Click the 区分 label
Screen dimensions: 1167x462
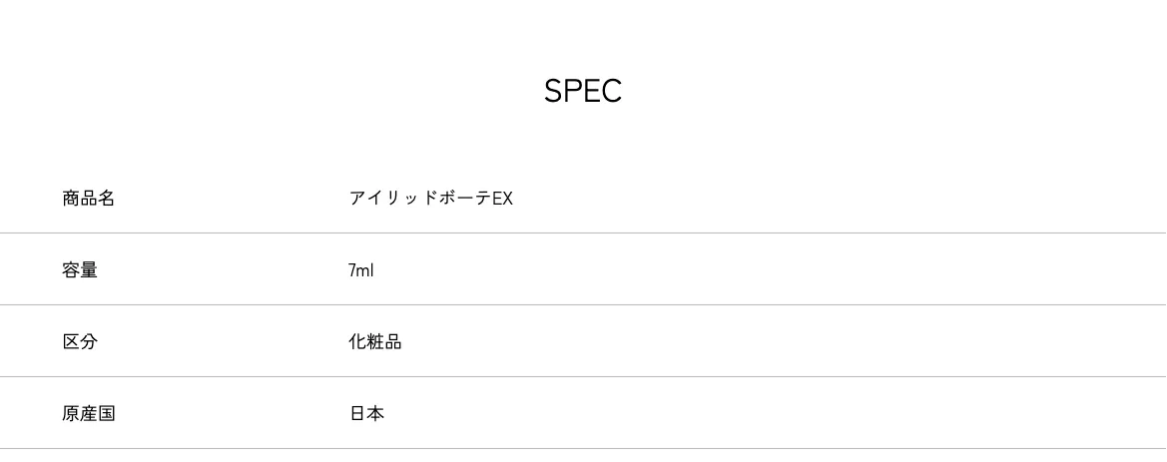pyautogui.click(x=80, y=342)
